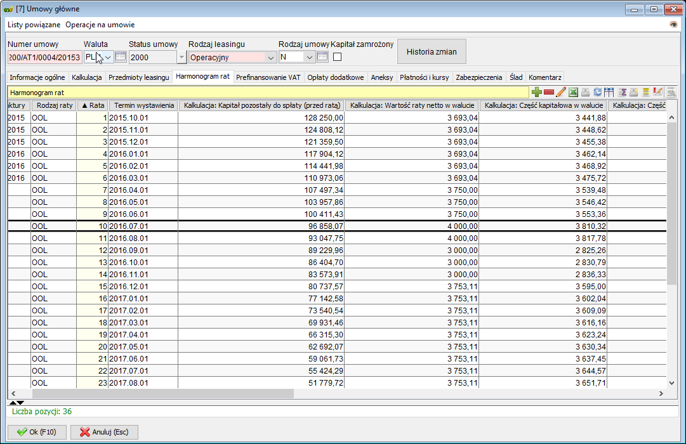Confirm with the Ok (F10) button
686x444 pixels.
point(37,432)
